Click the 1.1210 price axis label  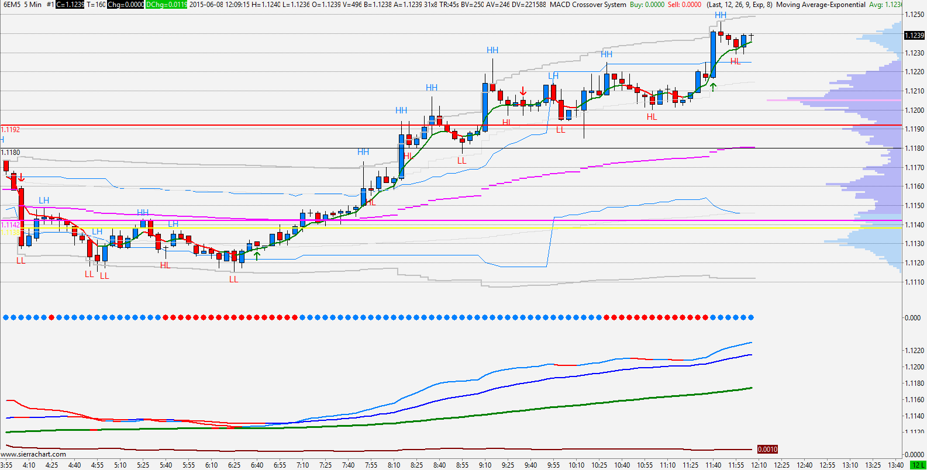pos(914,91)
